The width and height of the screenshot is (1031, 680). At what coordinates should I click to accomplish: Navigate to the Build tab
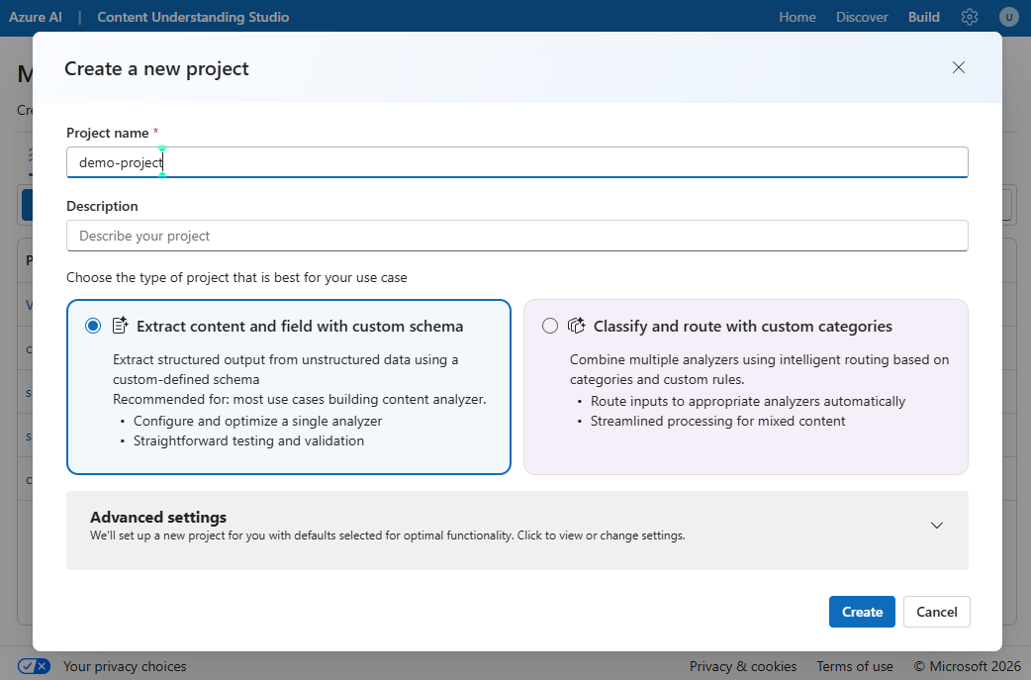[x=923, y=17]
